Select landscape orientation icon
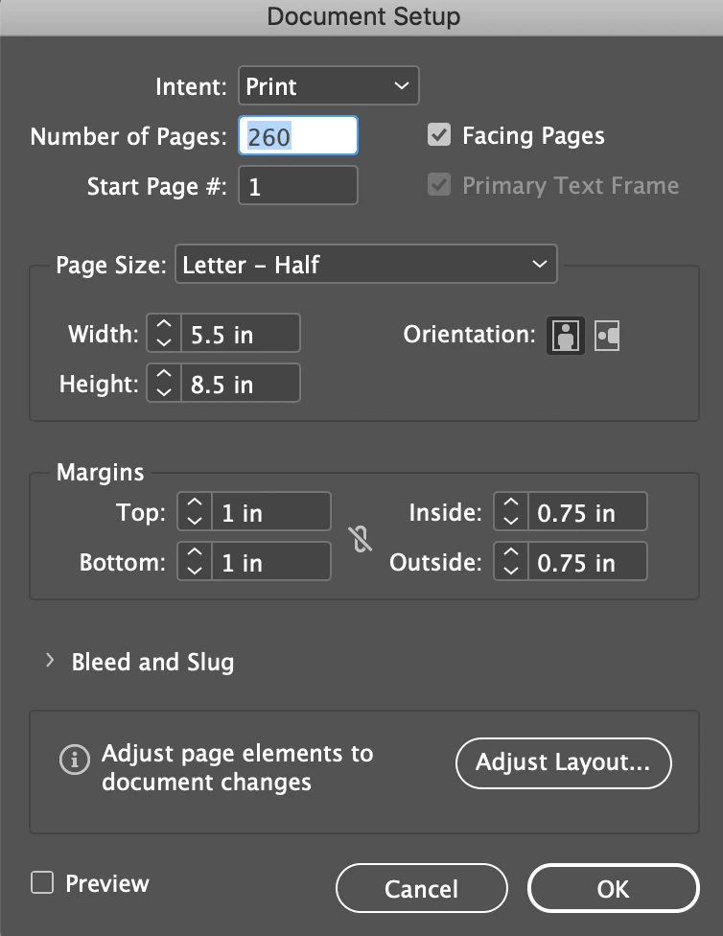 click(x=607, y=335)
